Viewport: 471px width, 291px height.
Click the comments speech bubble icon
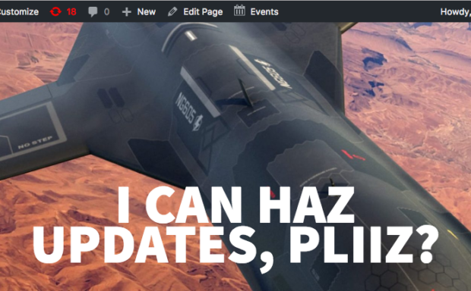(93, 11)
